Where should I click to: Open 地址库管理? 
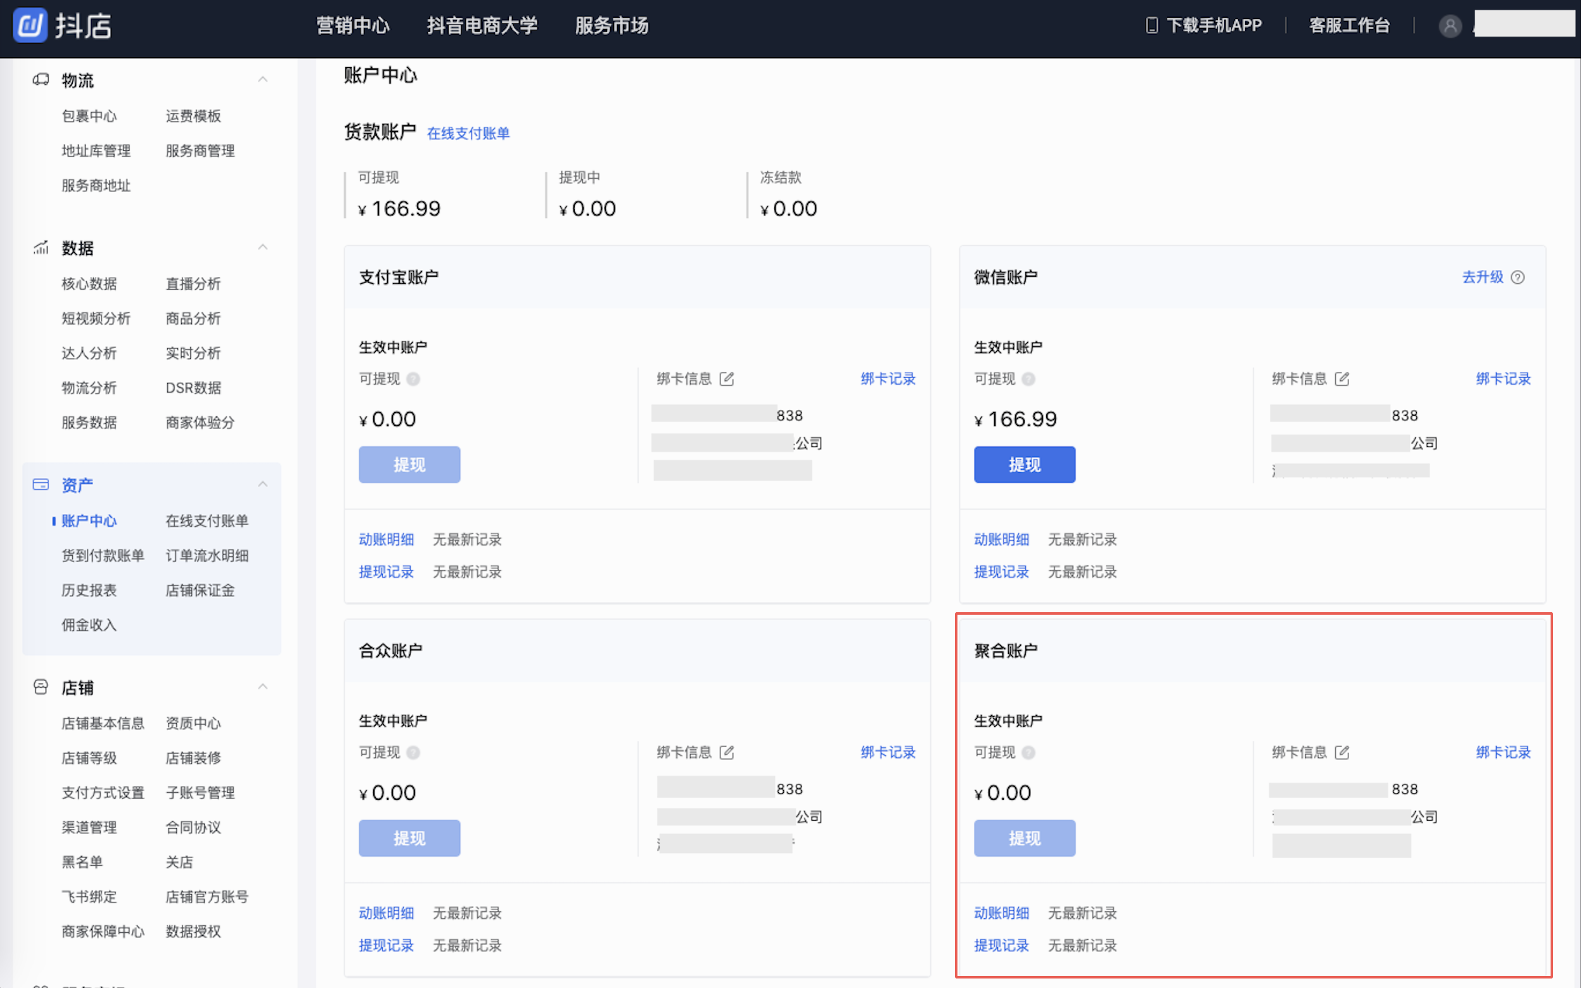[x=96, y=151]
